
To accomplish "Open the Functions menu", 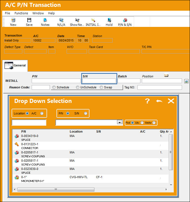I will [x=21, y=13].
